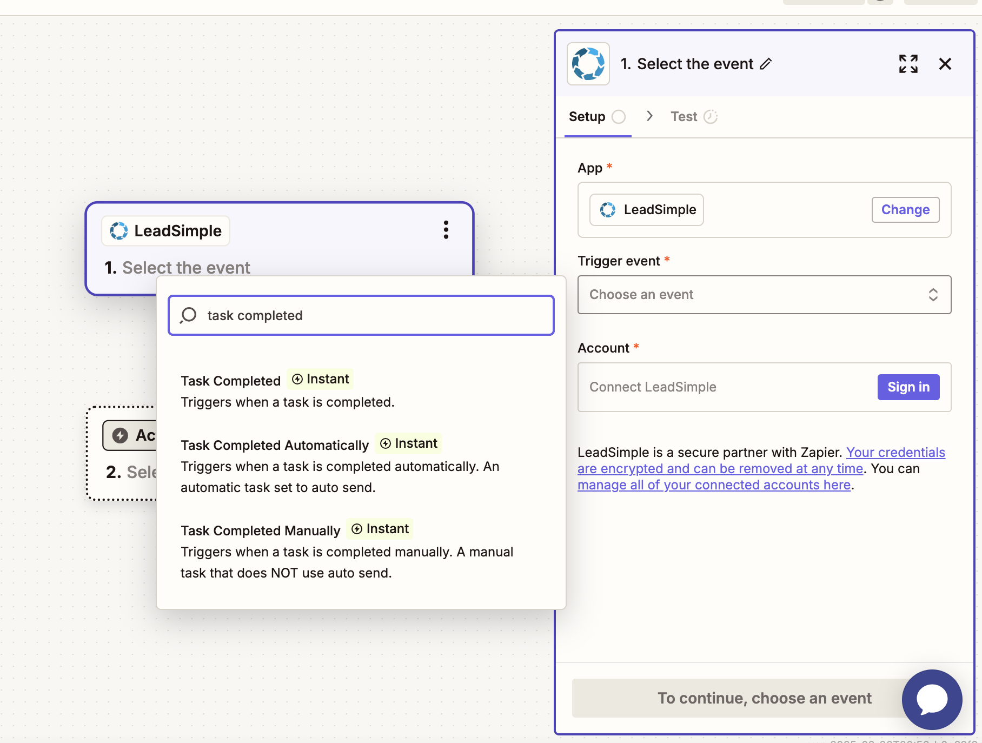Click Triggers when a task is completed description
Image resolution: width=982 pixels, height=743 pixels.
288,402
